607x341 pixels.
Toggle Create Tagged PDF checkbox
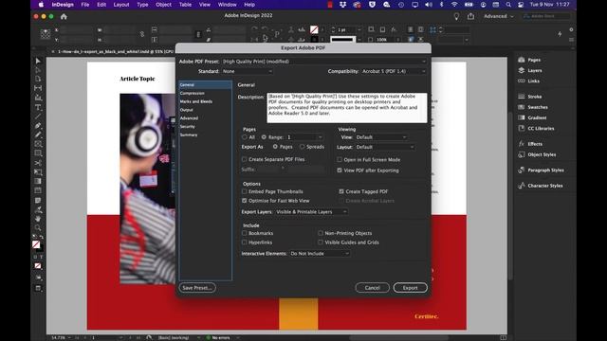tap(341, 191)
